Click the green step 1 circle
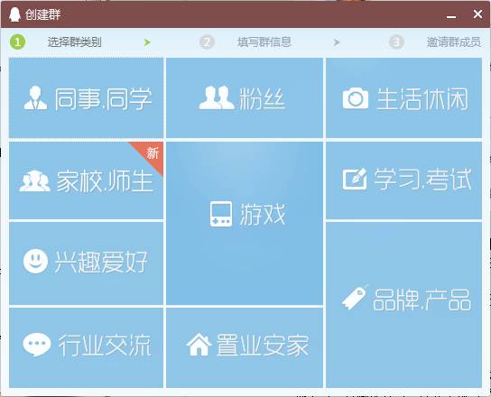 click(x=17, y=42)
